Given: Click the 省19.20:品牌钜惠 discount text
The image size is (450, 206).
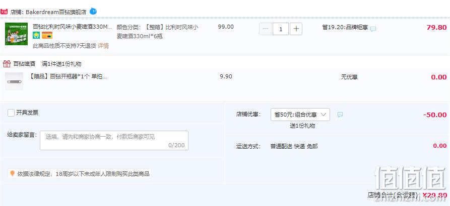Looking at the screenshot, I should coord(345,28).
